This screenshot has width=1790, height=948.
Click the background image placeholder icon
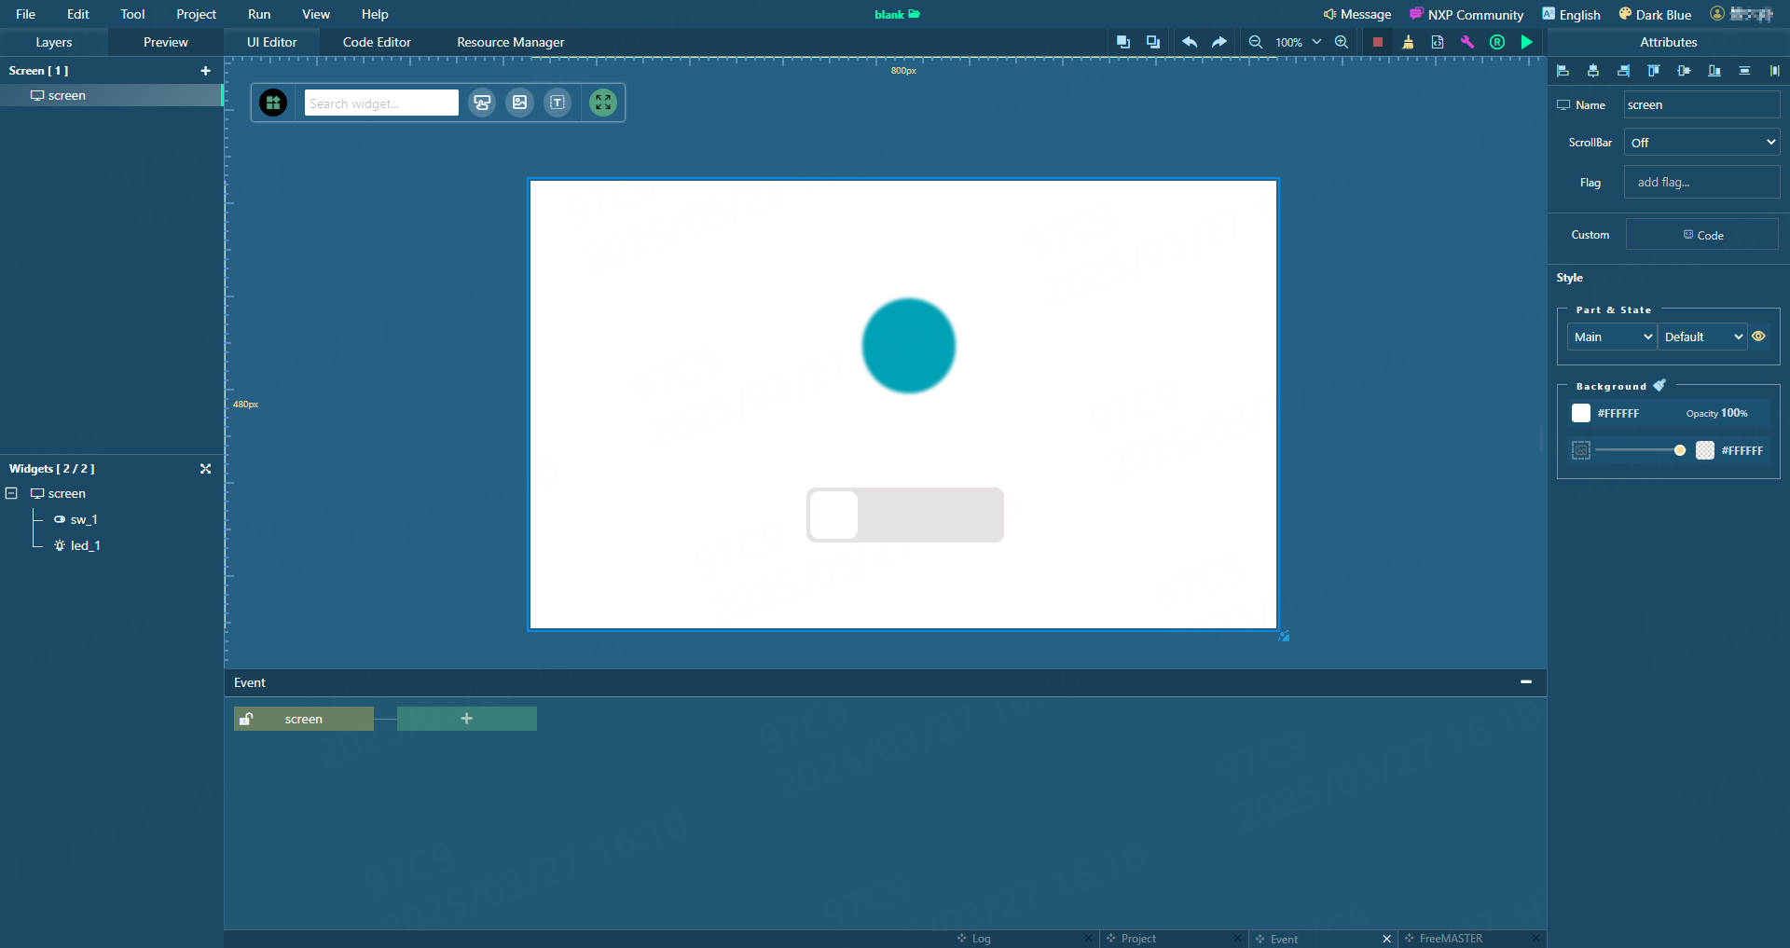pos(1581,450)
